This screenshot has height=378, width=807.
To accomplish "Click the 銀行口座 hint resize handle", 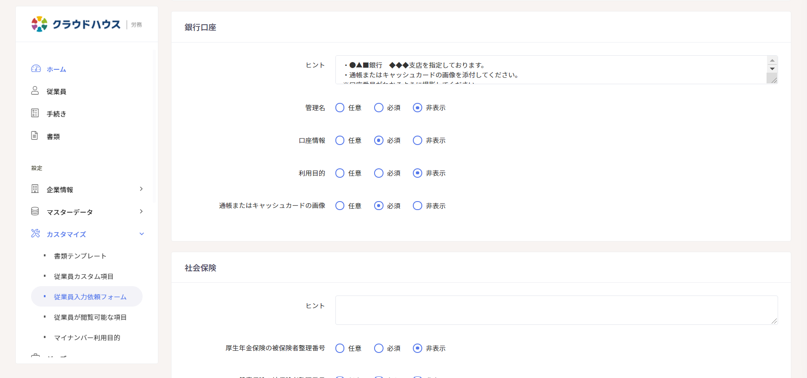I will click(774, 80).
